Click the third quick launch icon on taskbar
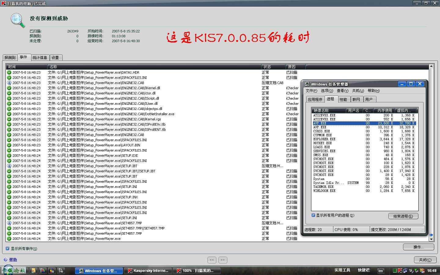 point(52,270)
